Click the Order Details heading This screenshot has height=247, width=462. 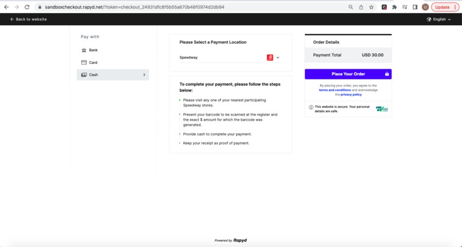326,42
